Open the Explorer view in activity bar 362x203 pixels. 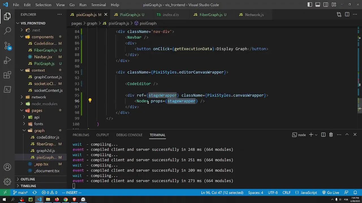click(7, 16)
